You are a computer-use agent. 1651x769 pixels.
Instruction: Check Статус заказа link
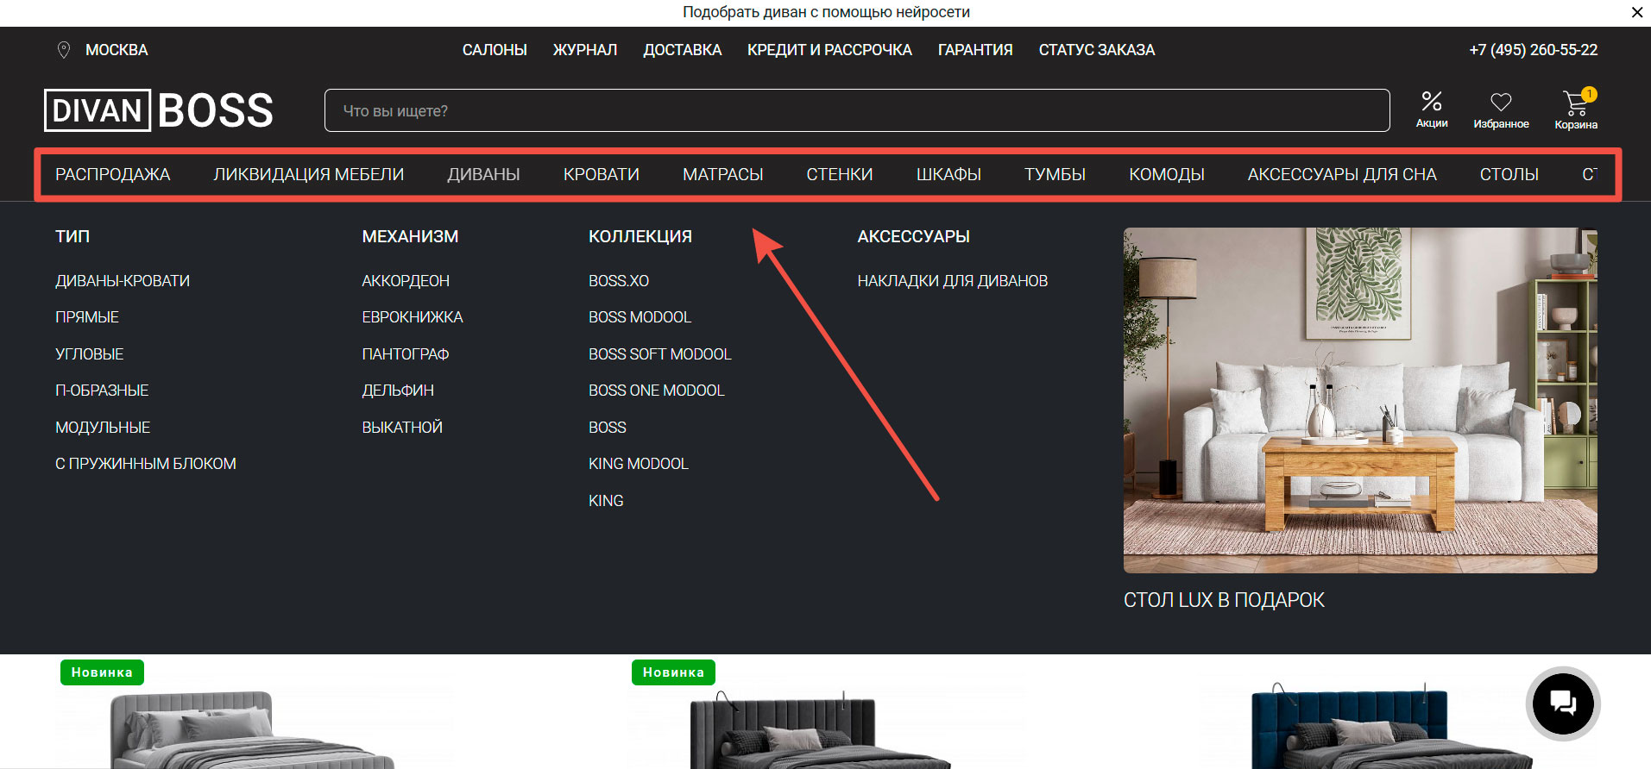point(1097,50)
